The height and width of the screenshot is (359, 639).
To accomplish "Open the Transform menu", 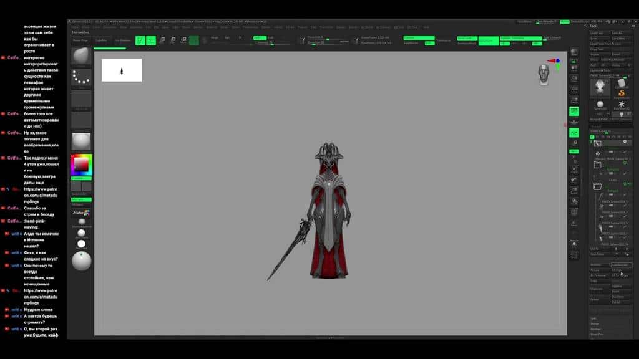I will 326,27.
